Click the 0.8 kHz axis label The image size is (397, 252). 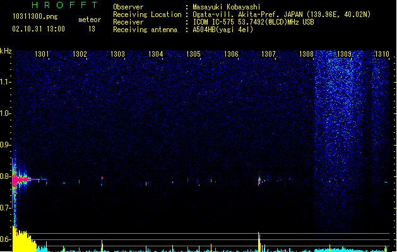click(x=6, y=176)
